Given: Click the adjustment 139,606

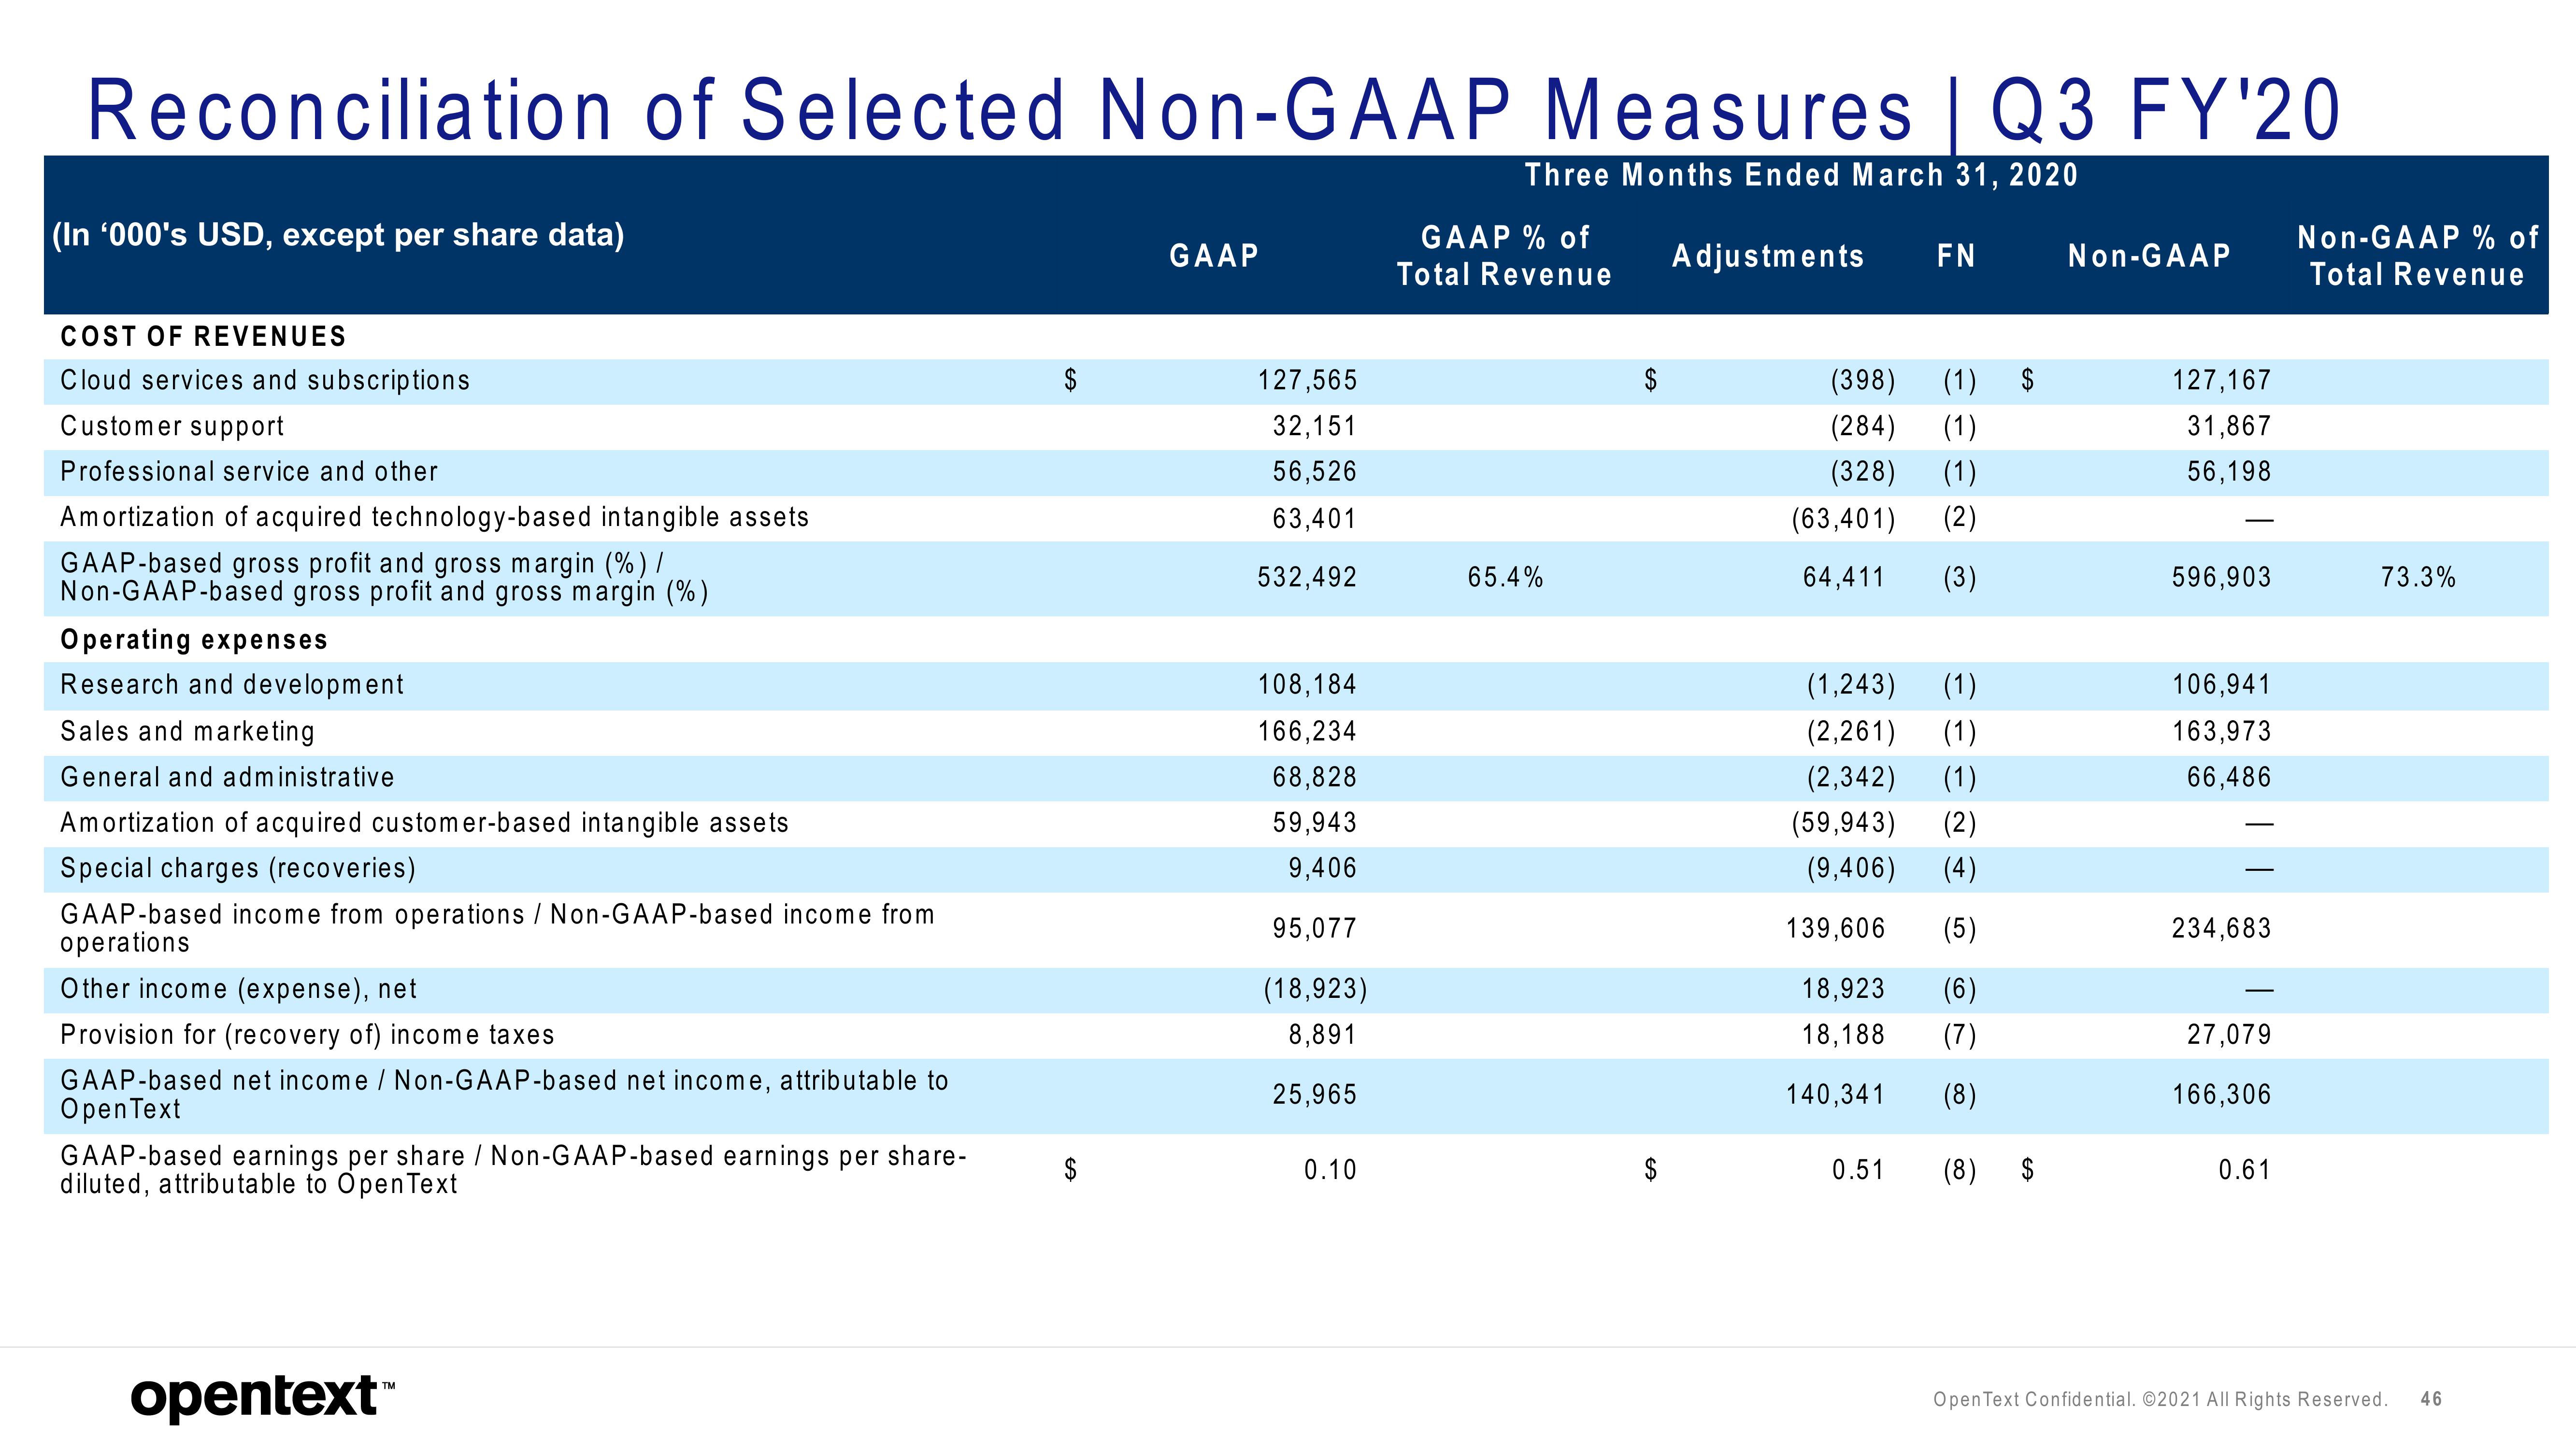Looking at the screenshot, I should click(1835, 928).
